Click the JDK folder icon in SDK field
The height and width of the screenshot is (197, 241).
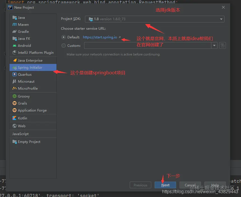[91, 19]
